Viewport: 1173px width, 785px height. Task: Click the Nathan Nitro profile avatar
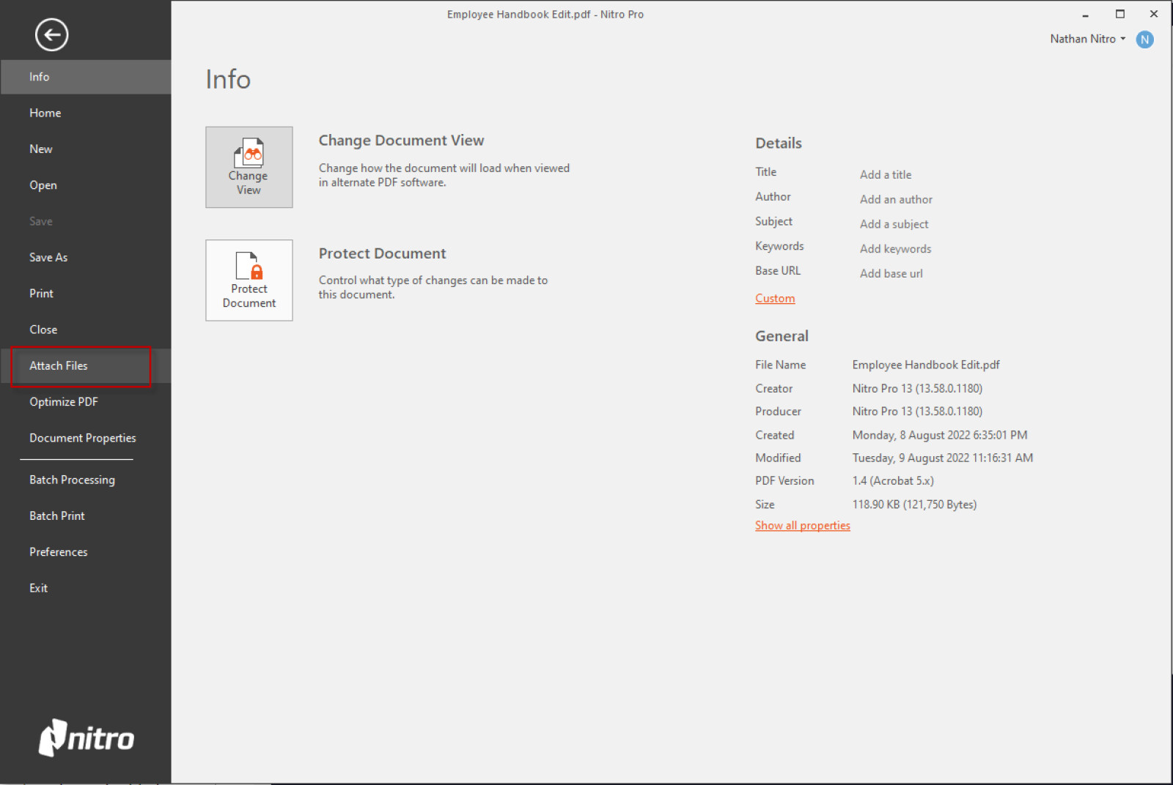[1144, 40]
